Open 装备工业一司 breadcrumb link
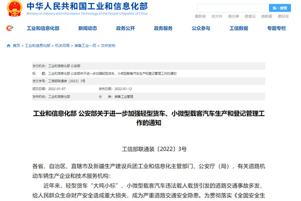Image resolution: width=301 pixels, height=201 pixels. [x=86, y=45]
